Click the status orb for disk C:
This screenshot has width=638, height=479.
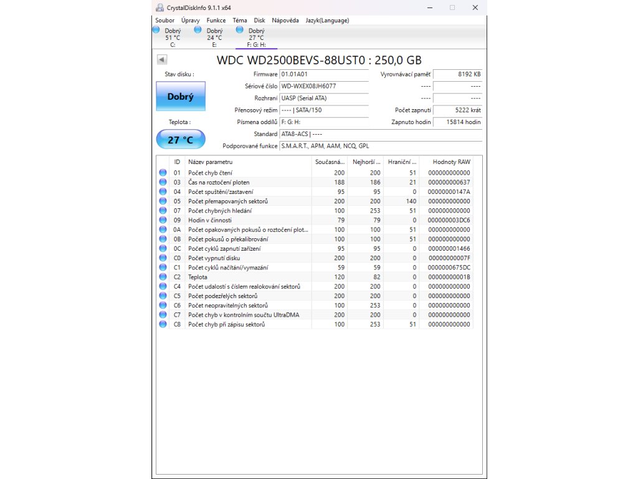pyautogui.click(x=156, y=29)
